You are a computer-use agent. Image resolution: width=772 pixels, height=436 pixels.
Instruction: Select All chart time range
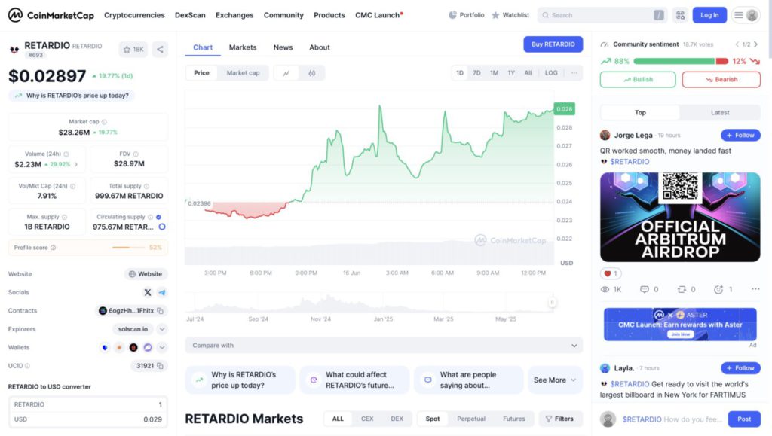[528, 73]
